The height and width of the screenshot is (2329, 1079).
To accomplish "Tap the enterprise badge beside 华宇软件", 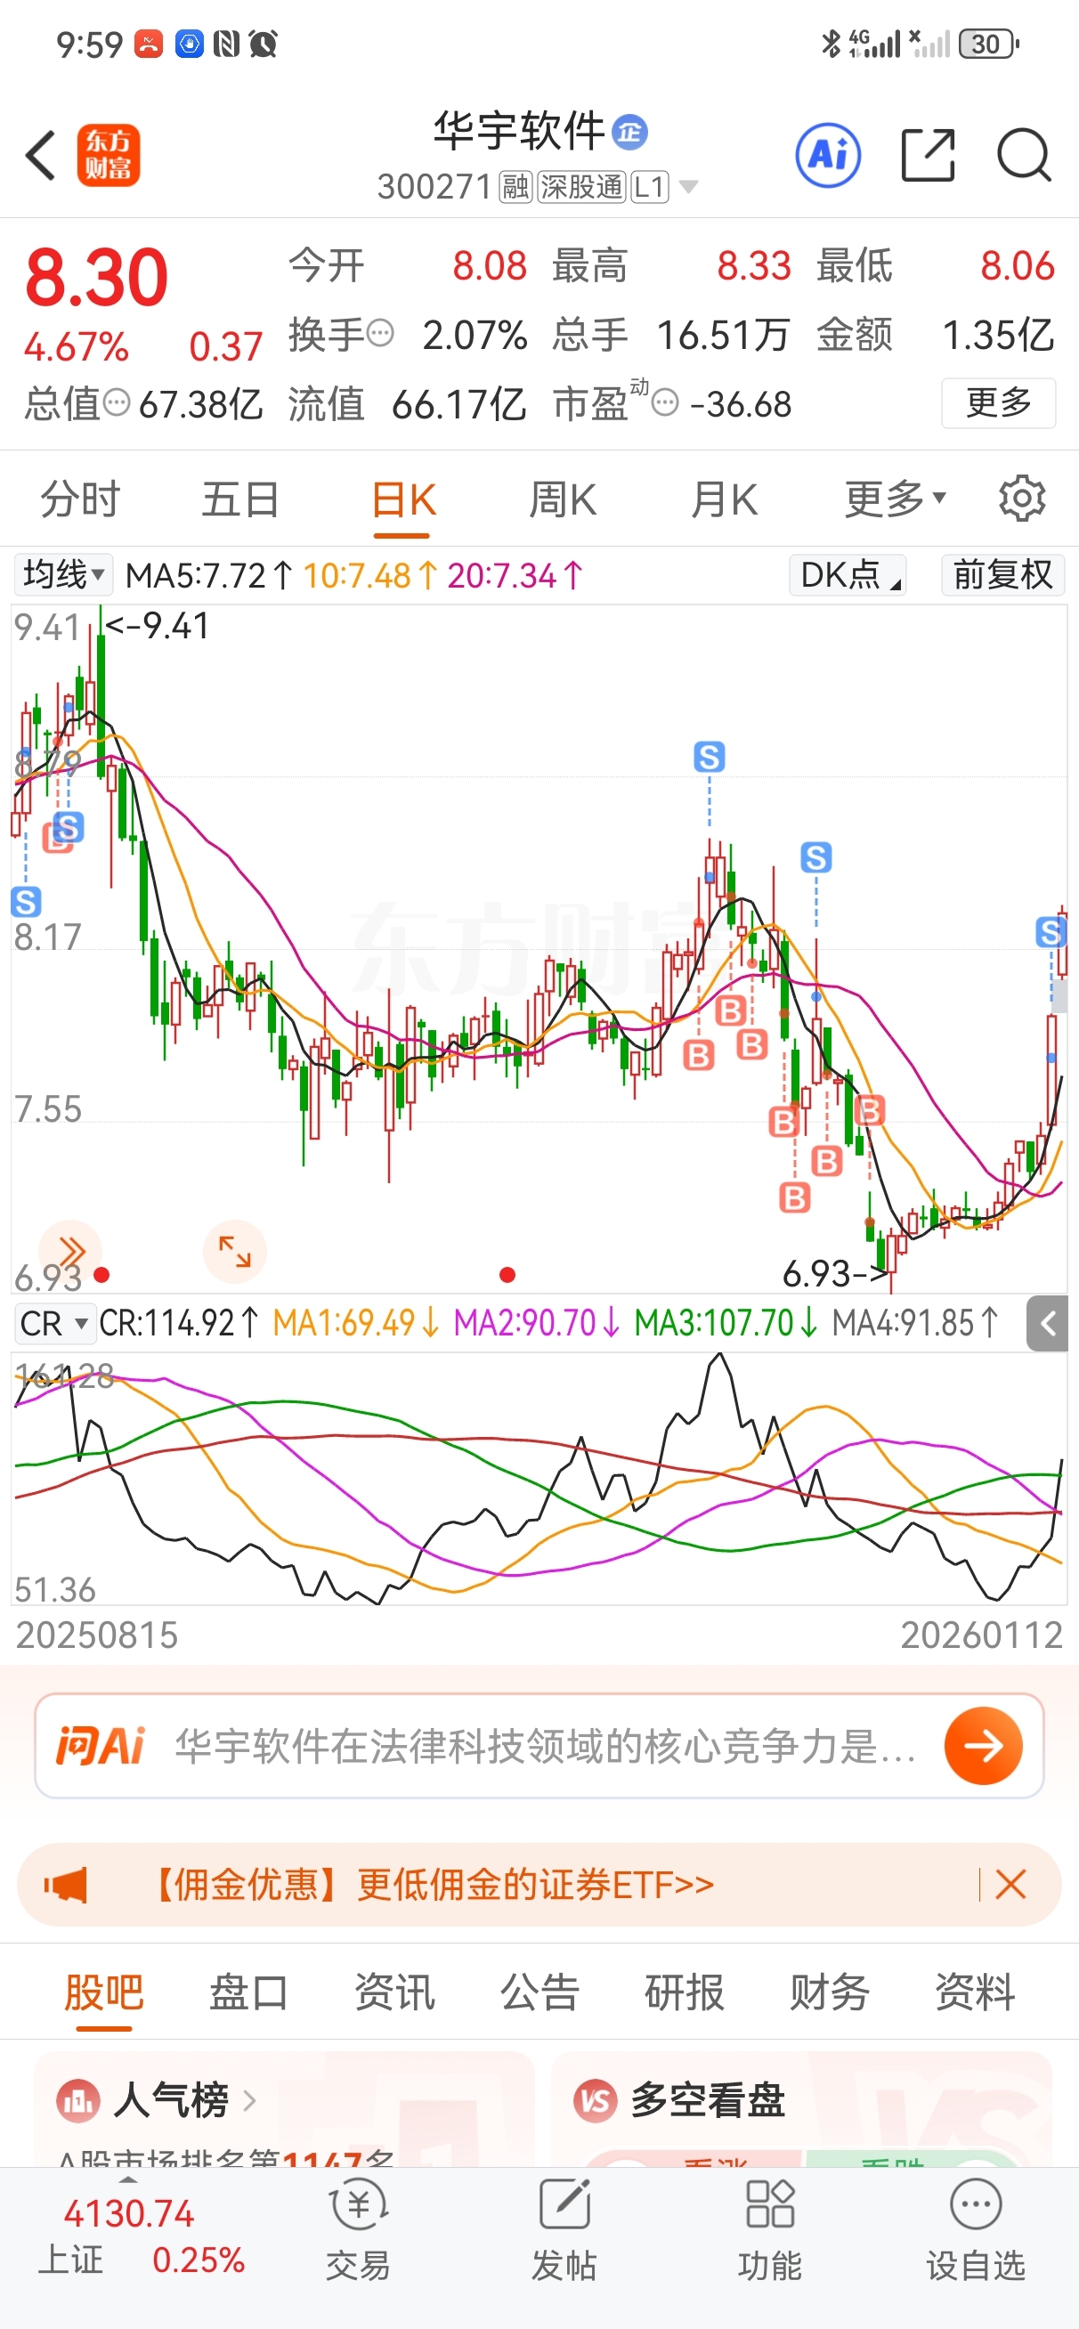I will click(629, 133).
